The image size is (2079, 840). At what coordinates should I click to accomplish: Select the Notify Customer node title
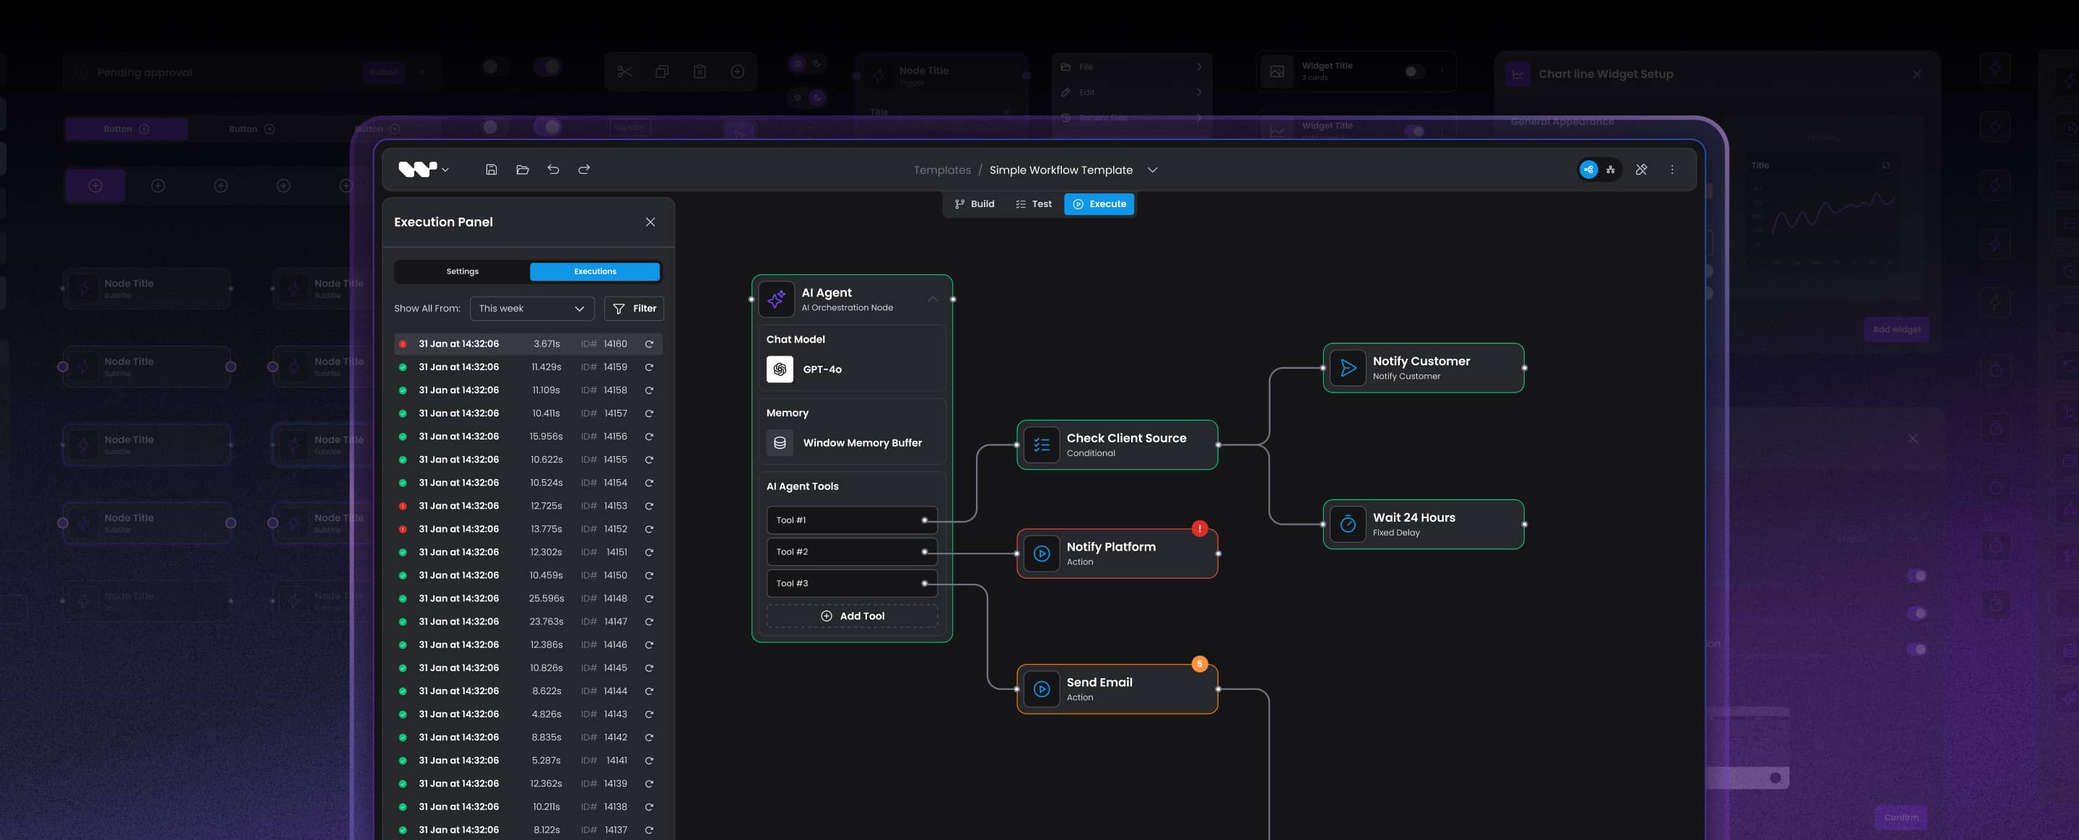point(1421,362)
